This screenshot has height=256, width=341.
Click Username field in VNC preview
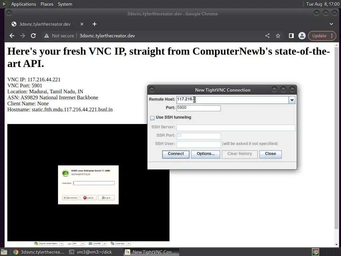(x=94, y=183)
